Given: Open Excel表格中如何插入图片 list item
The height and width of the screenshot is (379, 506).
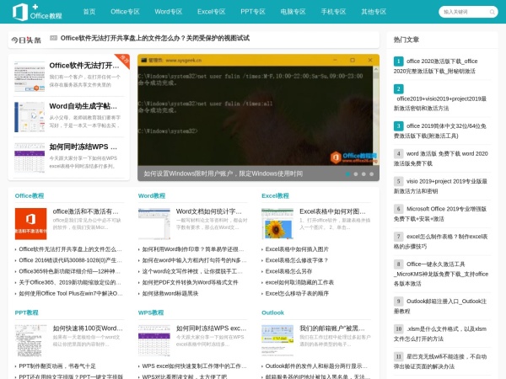Looking at the screenshot, I should [297, 249].
